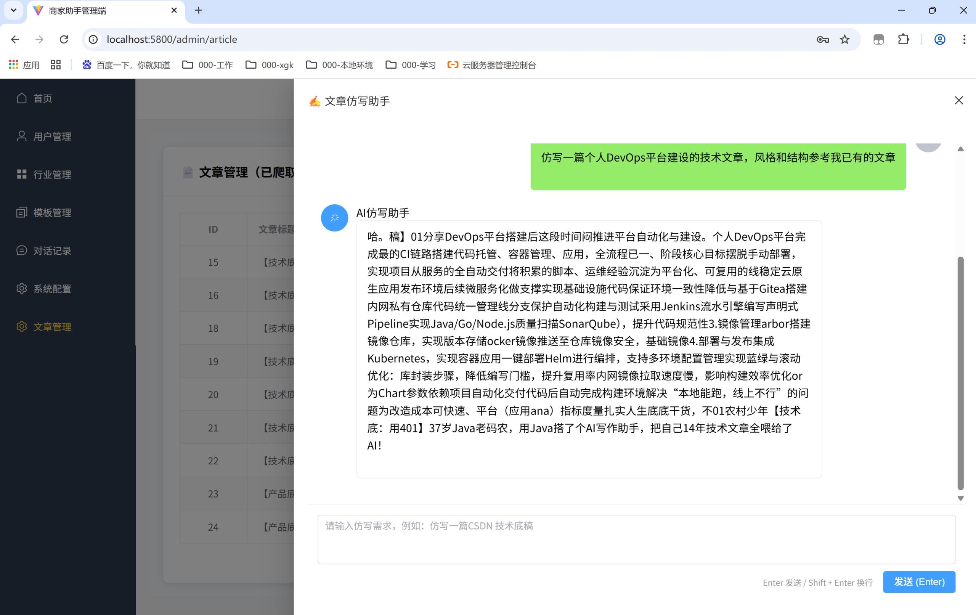Open the browser extensions puzzle icon
Viewport: 976px width, 615px height.
tap(903, 39)
